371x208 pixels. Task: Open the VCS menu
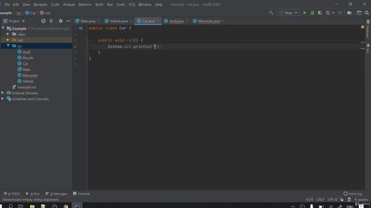[x=132, y=5]
